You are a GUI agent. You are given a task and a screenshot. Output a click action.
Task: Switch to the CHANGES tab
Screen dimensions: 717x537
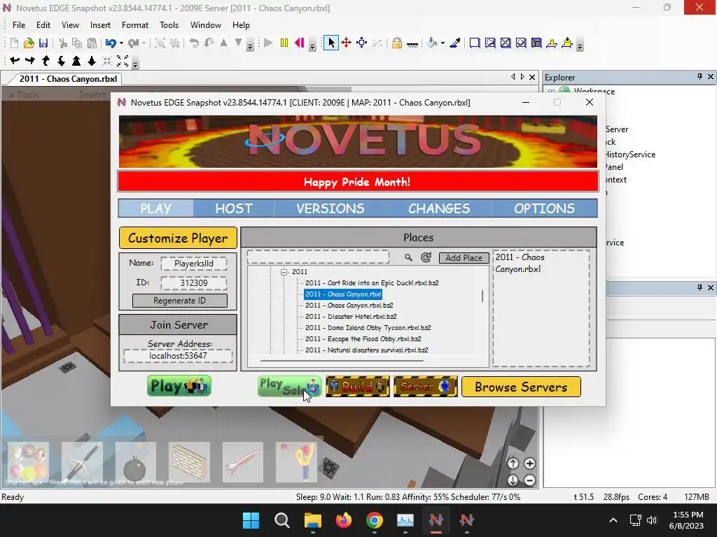click(x=439, y=208)
